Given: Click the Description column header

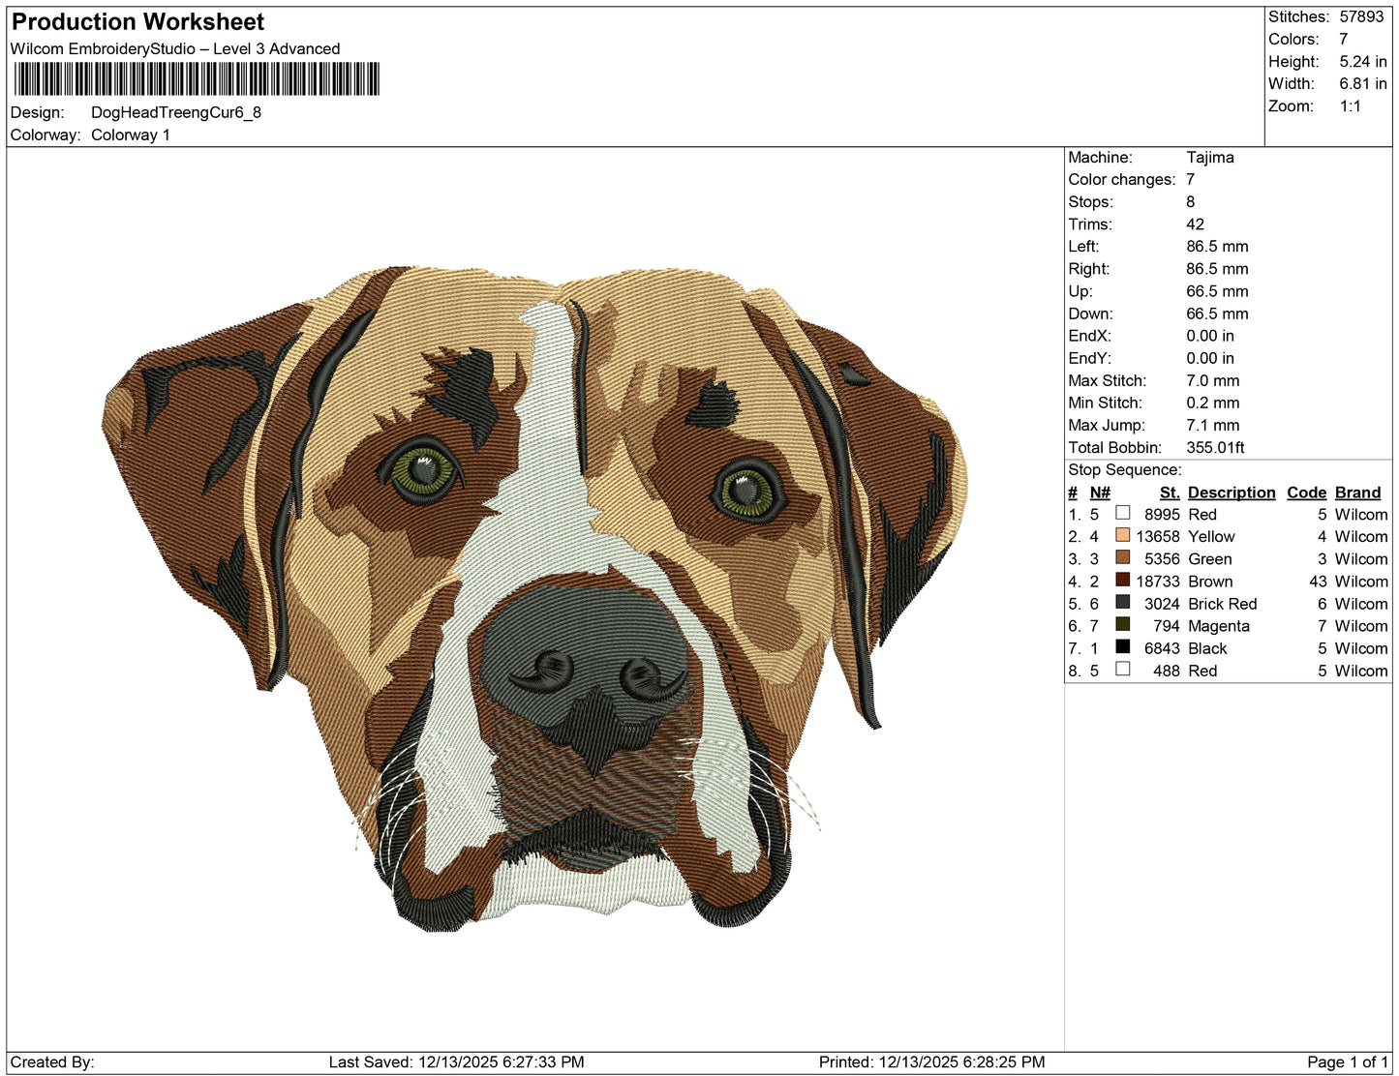Looking at the screenshot, I should point(1231,493).
